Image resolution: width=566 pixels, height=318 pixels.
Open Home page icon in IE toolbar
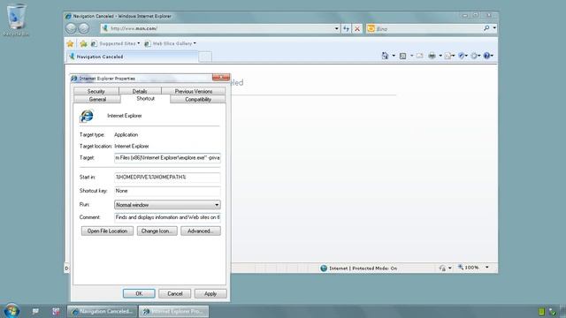tap(386, 56)
